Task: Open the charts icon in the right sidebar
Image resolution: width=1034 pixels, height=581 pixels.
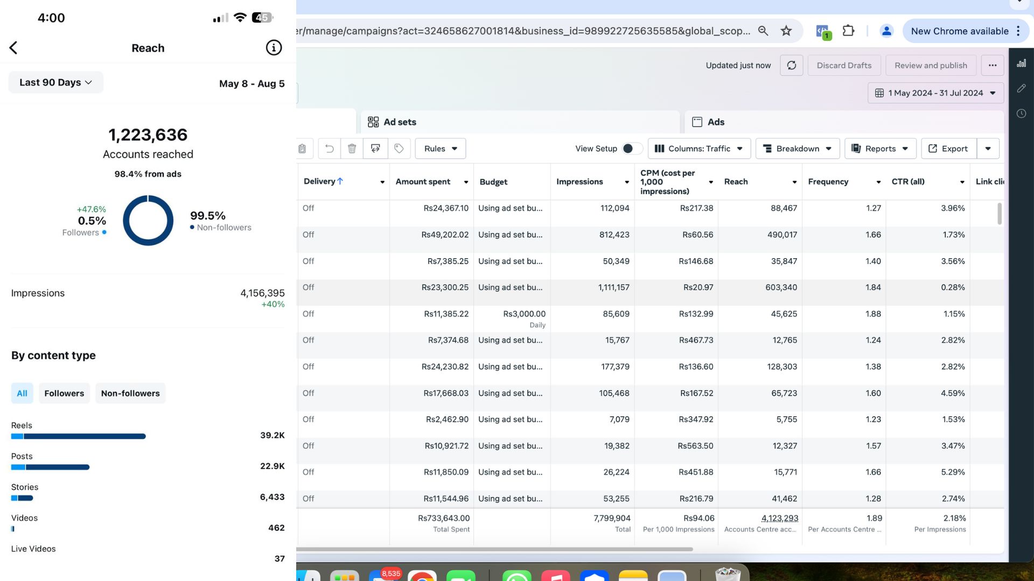Action: [1021, 63]
